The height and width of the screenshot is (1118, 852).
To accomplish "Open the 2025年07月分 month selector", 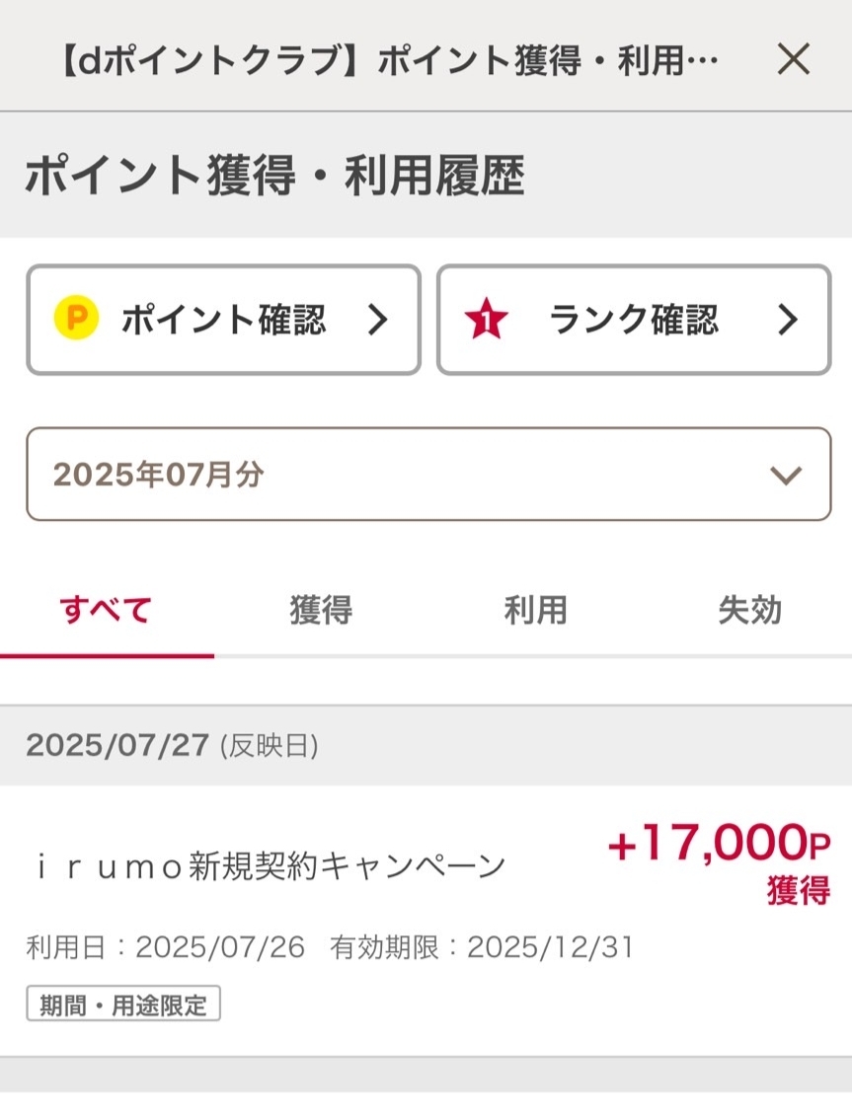I will click(427, 475).
